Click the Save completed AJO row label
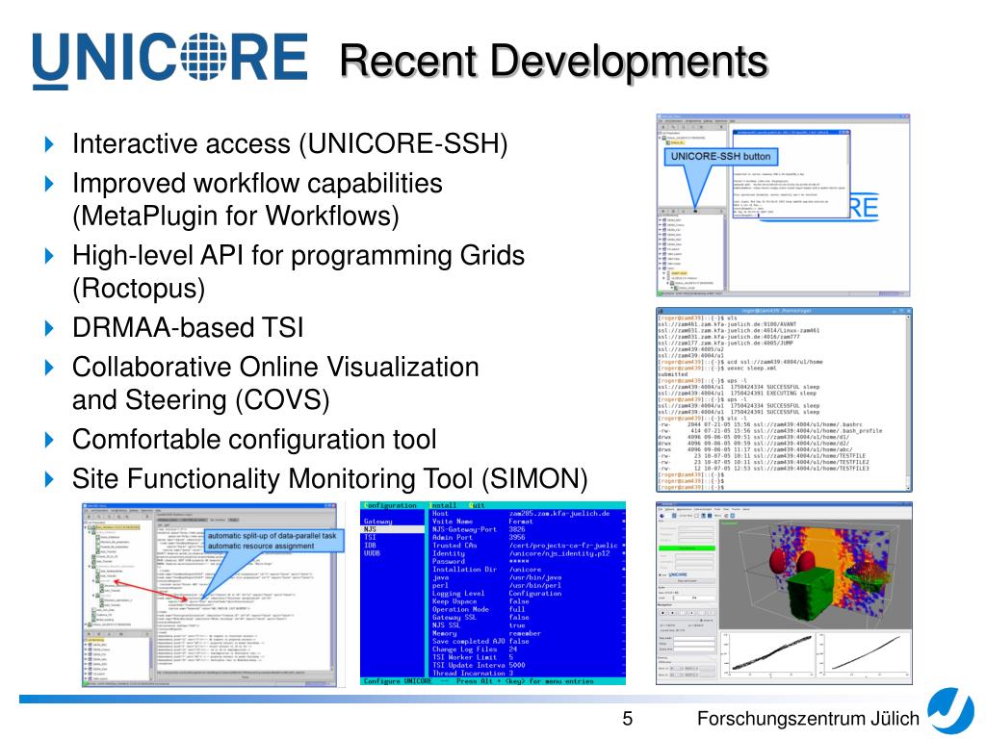The image size is (986, 739). 469,641
